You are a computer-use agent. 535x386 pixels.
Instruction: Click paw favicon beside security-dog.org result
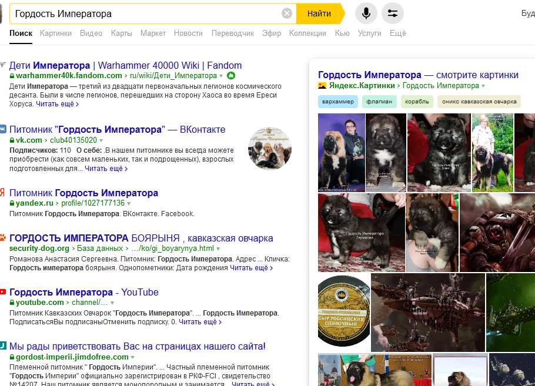click(x=3, y=237)
